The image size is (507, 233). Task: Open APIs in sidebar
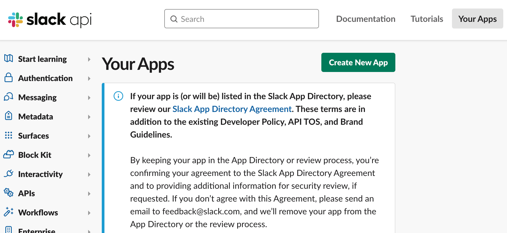point(26,193)
